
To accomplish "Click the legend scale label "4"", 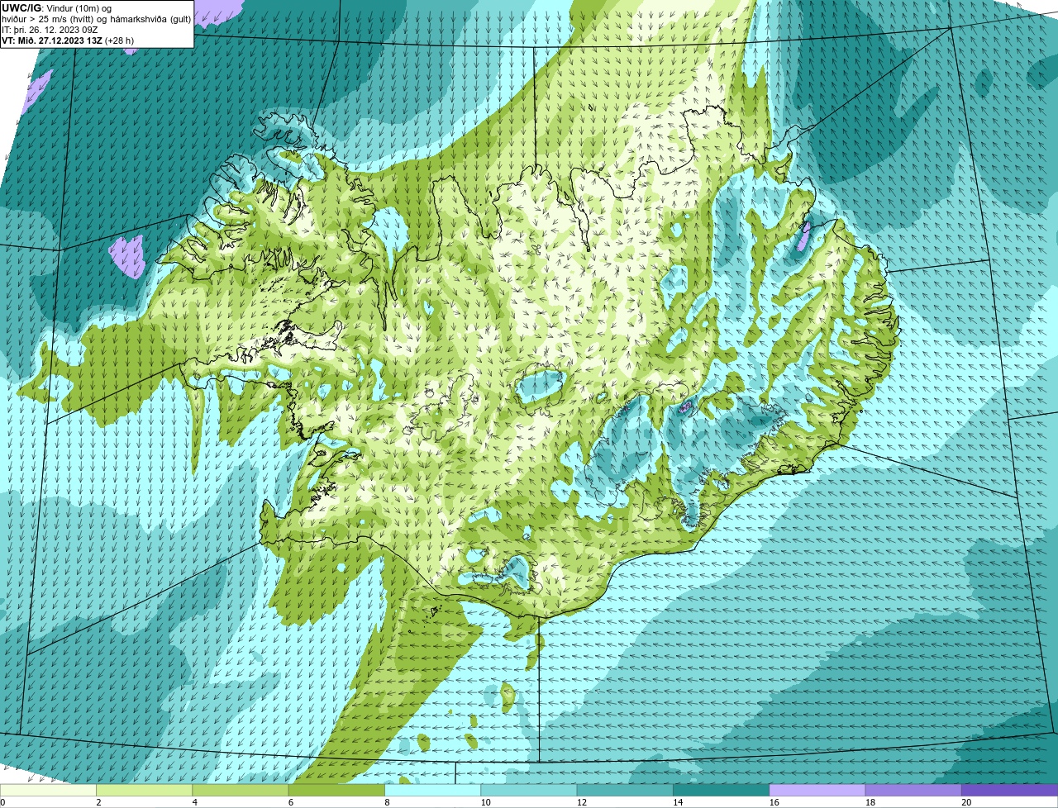I will (194, 802).
